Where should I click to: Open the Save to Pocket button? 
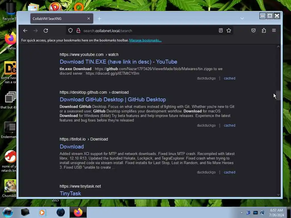tap(253, 30)
